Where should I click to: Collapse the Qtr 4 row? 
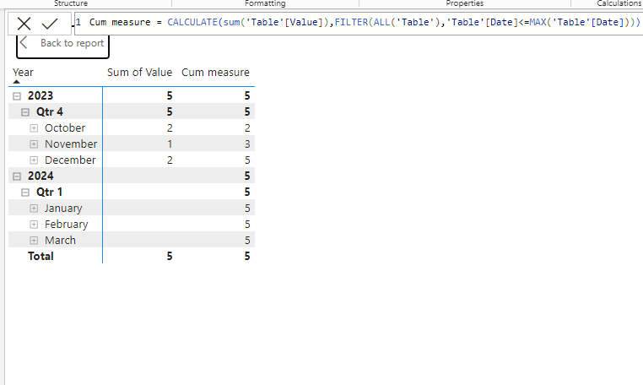click(25, 112)
